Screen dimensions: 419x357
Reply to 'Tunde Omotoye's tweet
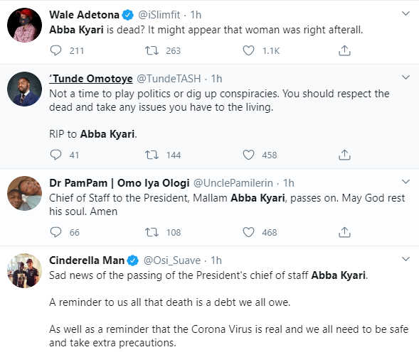point(55,155)
